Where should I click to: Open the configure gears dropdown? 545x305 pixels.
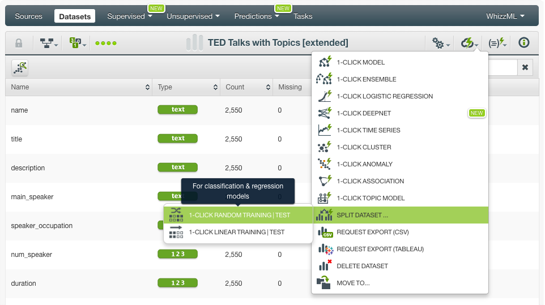[441, 43]
